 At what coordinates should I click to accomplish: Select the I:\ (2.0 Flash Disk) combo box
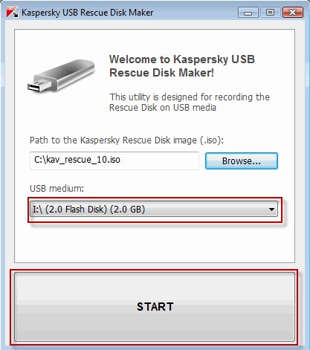(154, 210)
